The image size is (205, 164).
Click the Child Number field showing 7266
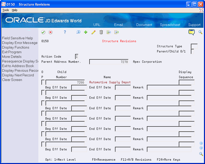click(65, 82)
